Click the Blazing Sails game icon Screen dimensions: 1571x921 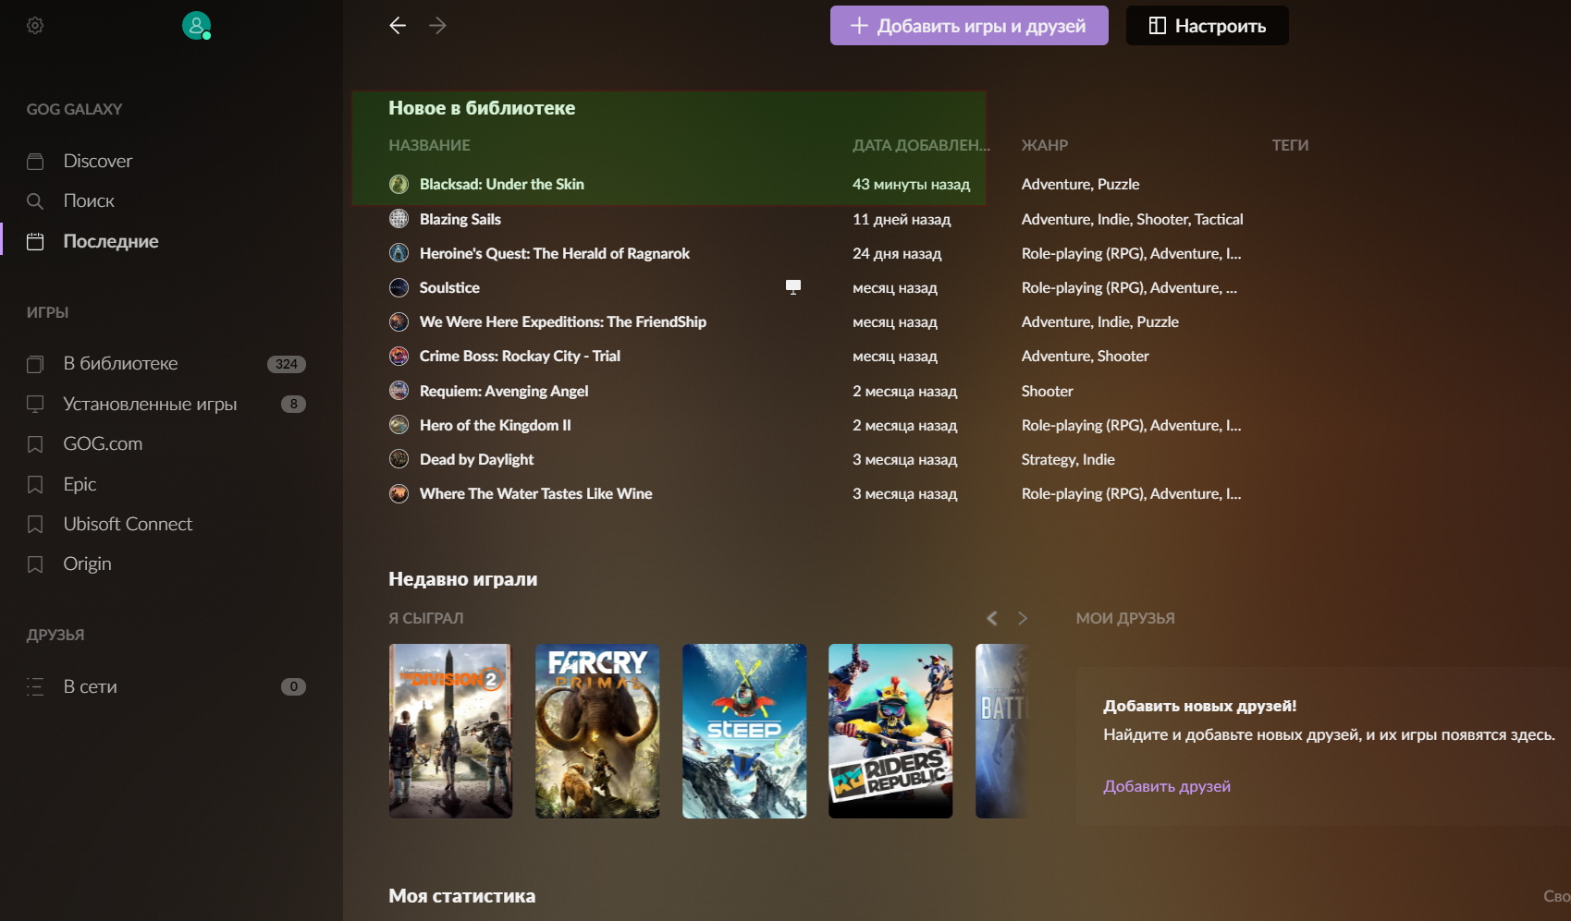pos(399,219)
